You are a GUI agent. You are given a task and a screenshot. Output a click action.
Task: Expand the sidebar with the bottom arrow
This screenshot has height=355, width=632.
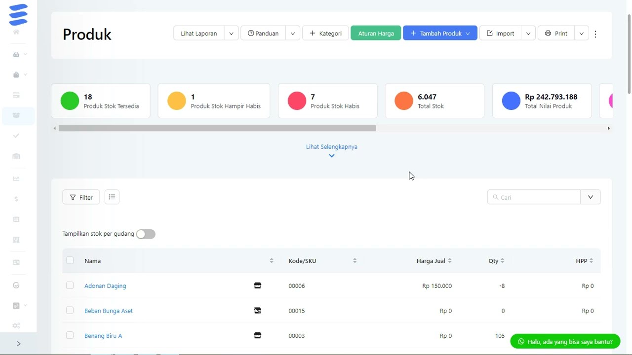click(x=18, y=344)
